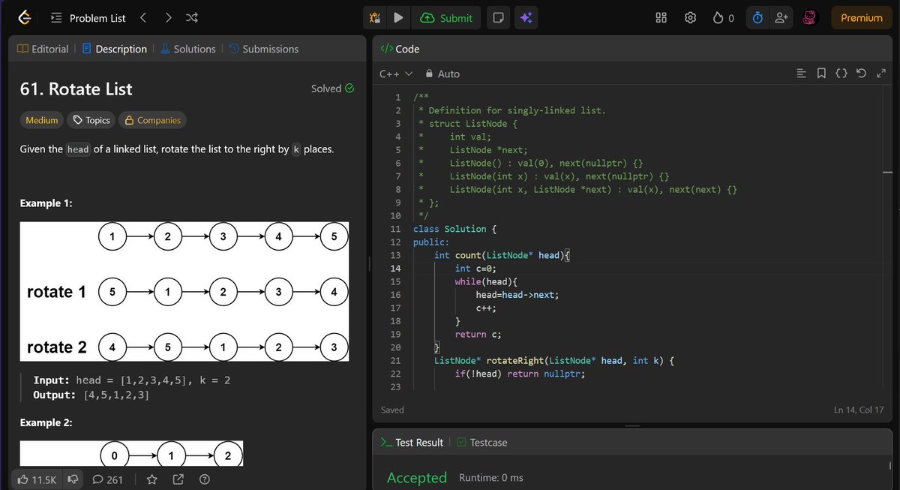Open the Topics tag
This screenshot has width=900, height=490.
pos(90,120)
